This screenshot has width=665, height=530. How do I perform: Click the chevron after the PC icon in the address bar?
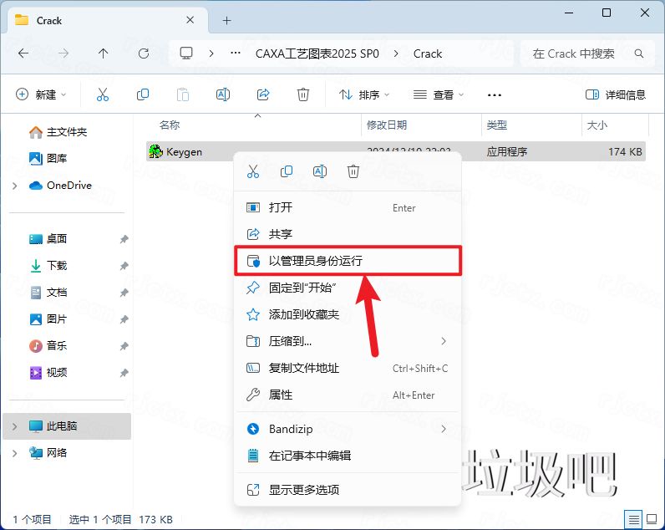[x=211, y=54]
